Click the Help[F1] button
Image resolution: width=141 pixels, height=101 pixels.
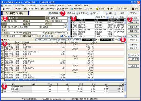pos(134,66)
